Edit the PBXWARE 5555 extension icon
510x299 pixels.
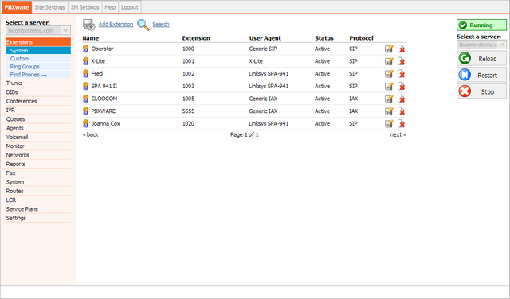coord(389,111)
